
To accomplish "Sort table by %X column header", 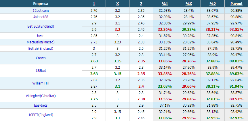I will (189, 4).
